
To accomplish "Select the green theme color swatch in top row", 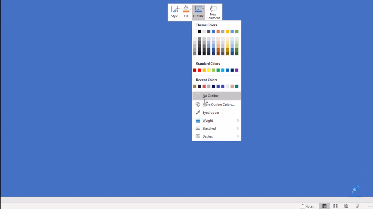I will tap(237, 32).
